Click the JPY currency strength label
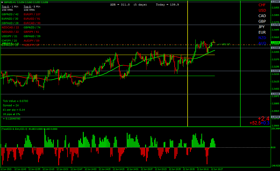Viewport: 280px width, 171px height. click(262, 27)
